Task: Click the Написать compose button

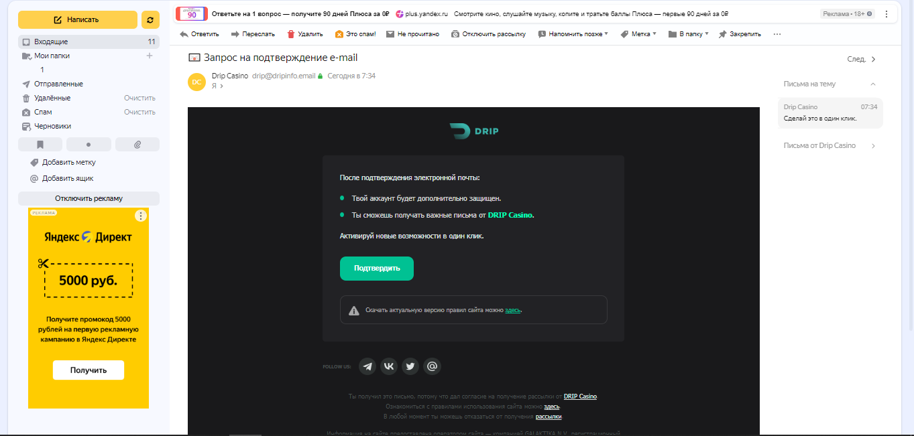Action: (x=78, y=20)
